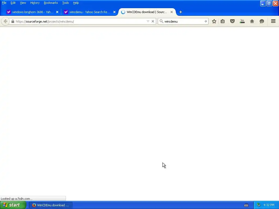Click the on-screen keyboard tray icon
The image size is (279, 209).
coord(246,205)
